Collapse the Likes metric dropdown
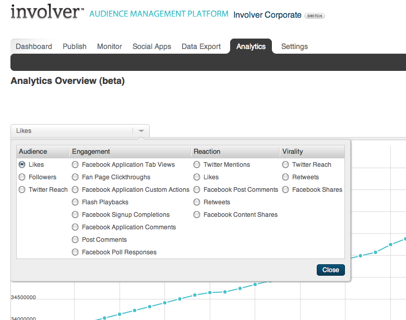This screenshot has width=406, height=320. pyautogui.click(x=80, y=131)
